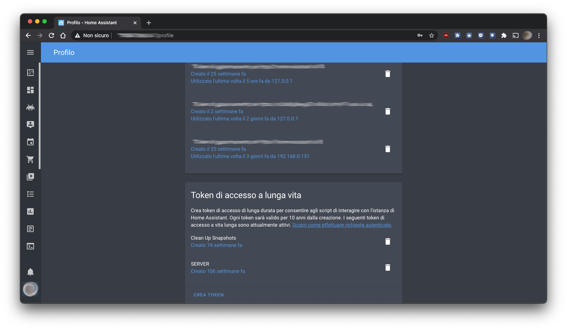Screen dimensions: 567x330
Task: Open the shopping cart icon in the sidebar
Action: pyautogui.click(x=30, y=159)
